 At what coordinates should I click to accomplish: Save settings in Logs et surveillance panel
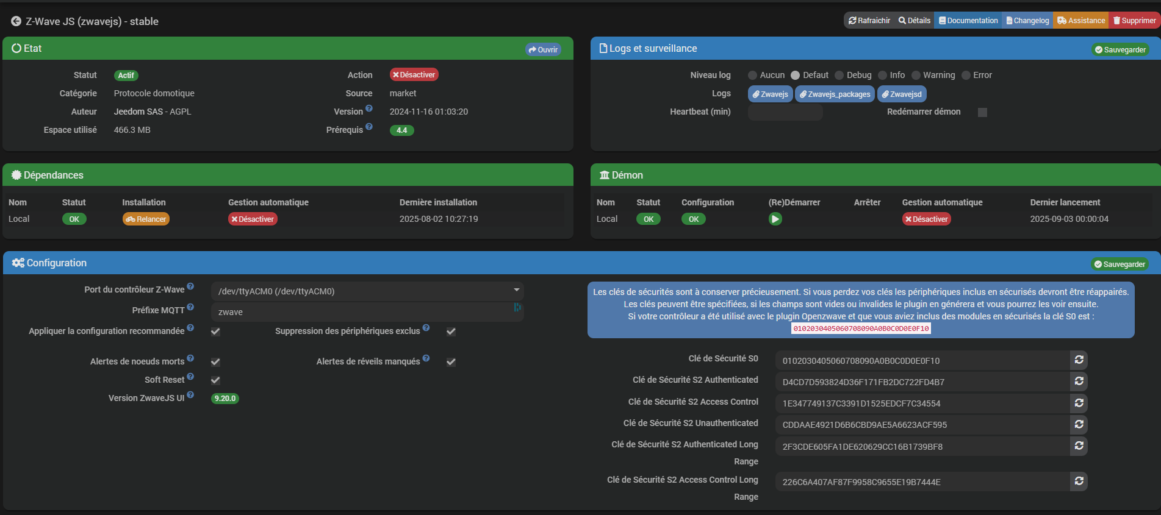tap(1120, 49)
